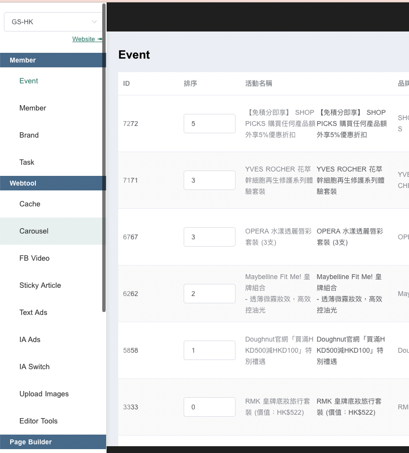Image resolution: width=409 pixels, height=453 pixels.
Task: Click grey OPERA lip set event name
Action: [278, 237]
